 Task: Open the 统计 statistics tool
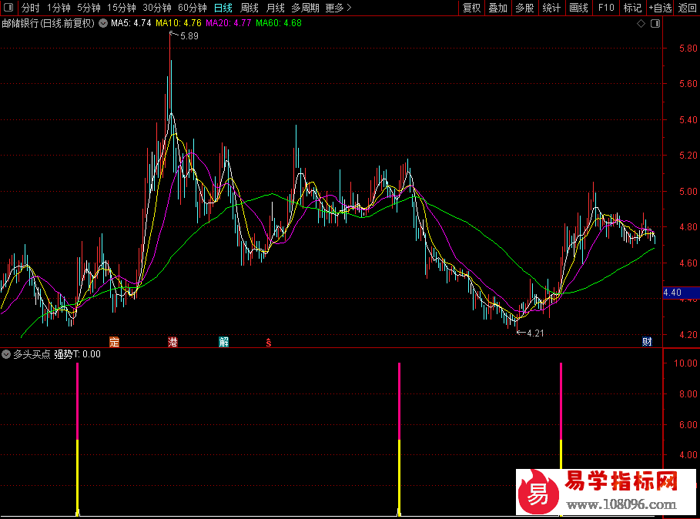pos(551,8)
